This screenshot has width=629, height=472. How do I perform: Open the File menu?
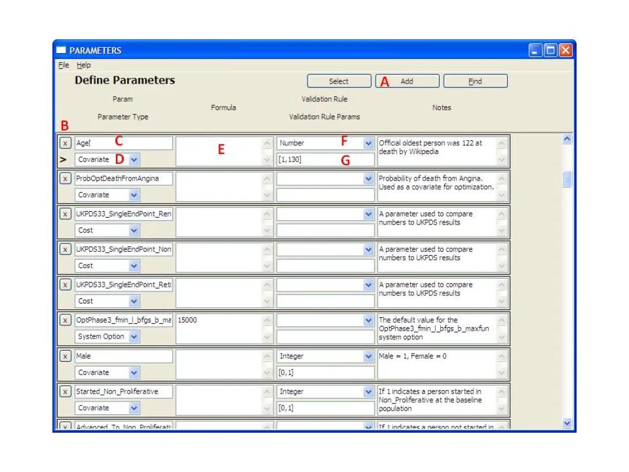[63, 65]
